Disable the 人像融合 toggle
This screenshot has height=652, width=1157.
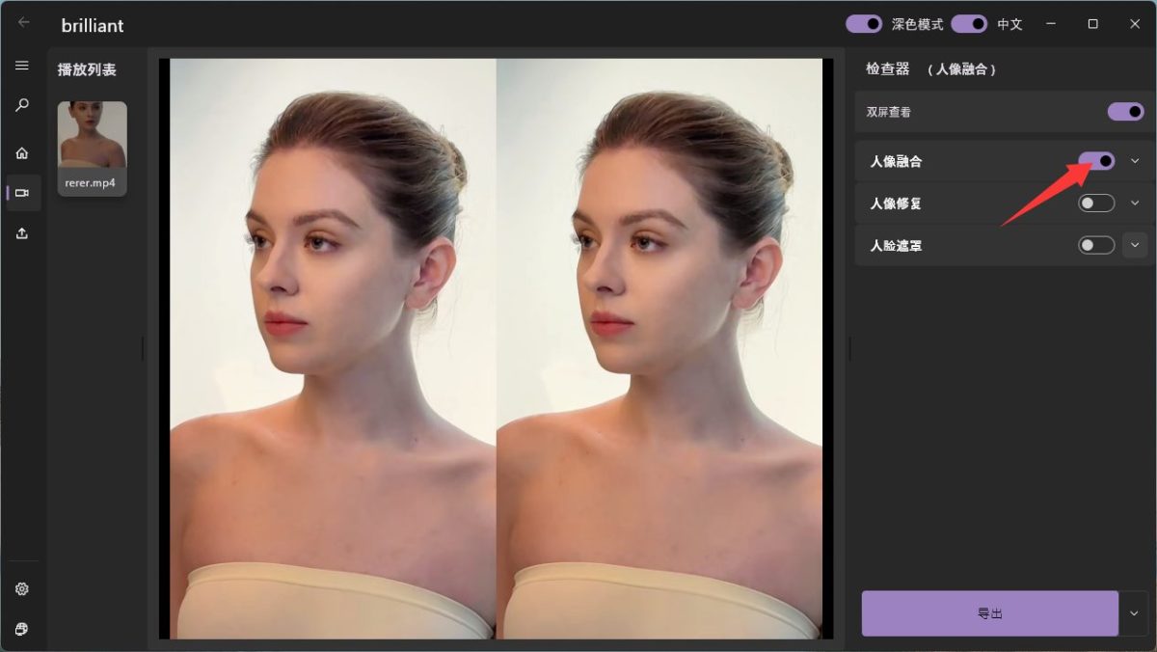coord(1096,161)
